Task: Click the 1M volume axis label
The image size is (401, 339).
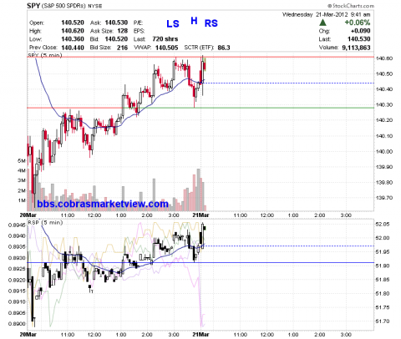Action: 22,200
